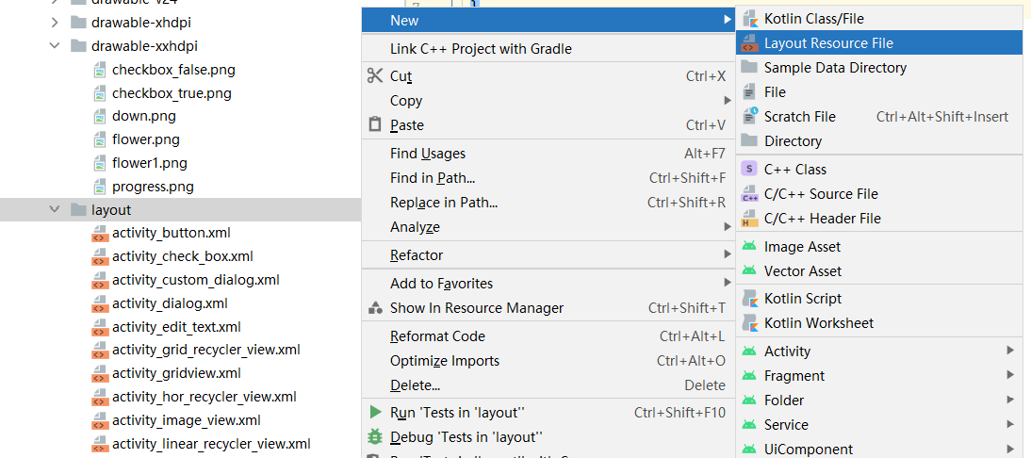Image resolution: width=1031 pixels, height=458 pixels.
Task: Select flower.png in the drawable folder
Action: point(145,139)
